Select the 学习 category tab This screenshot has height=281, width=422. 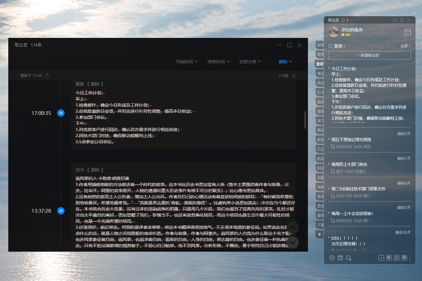coord(320,121)
